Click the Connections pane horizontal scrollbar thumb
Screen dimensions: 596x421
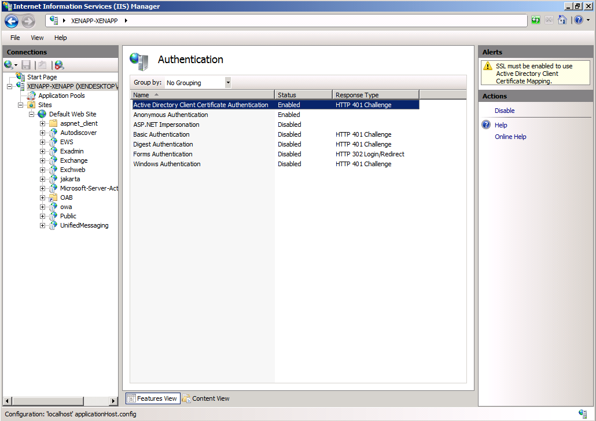tap(48, 401)
